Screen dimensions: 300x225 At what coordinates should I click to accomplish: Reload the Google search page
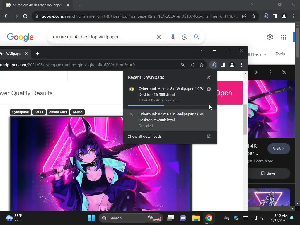(x=25, y=16)
